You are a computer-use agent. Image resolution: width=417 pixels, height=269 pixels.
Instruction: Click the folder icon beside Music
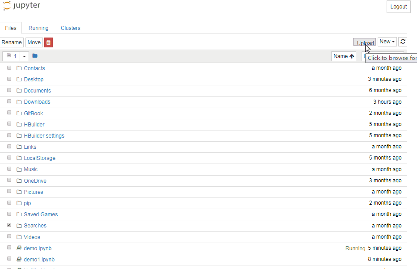[19, 169]
